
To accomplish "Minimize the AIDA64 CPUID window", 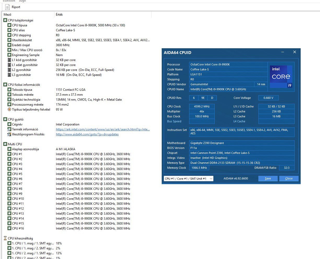I will 283,52.
